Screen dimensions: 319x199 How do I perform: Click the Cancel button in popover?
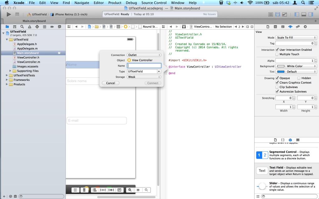[x=111, y=83]
